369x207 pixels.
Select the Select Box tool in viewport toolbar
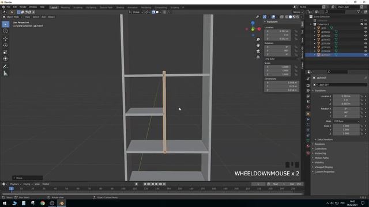coord(5,24)
